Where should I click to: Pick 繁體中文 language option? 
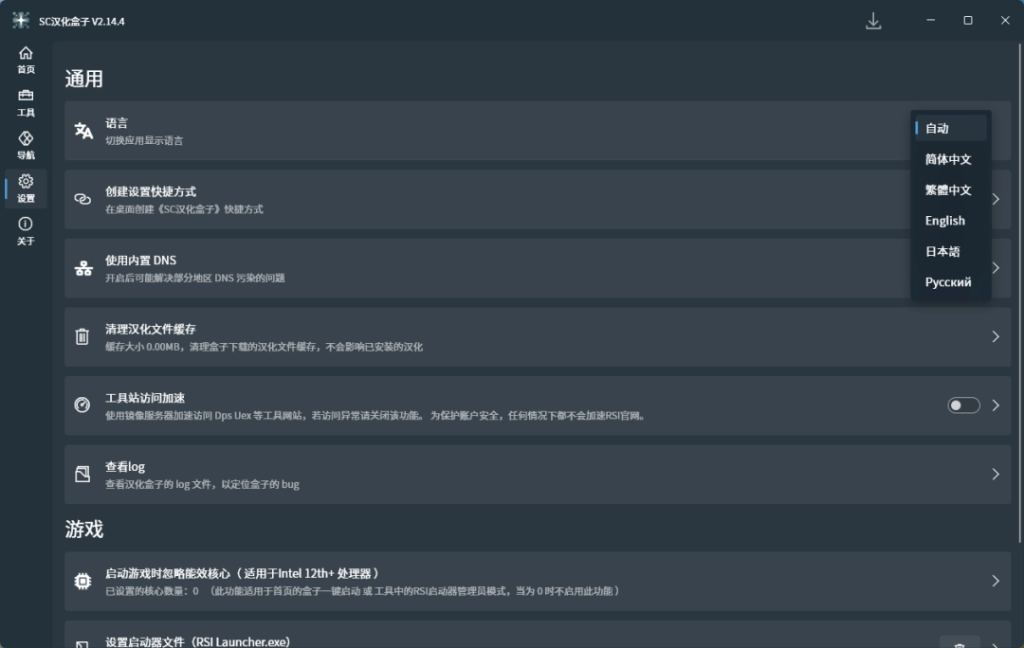950,190
